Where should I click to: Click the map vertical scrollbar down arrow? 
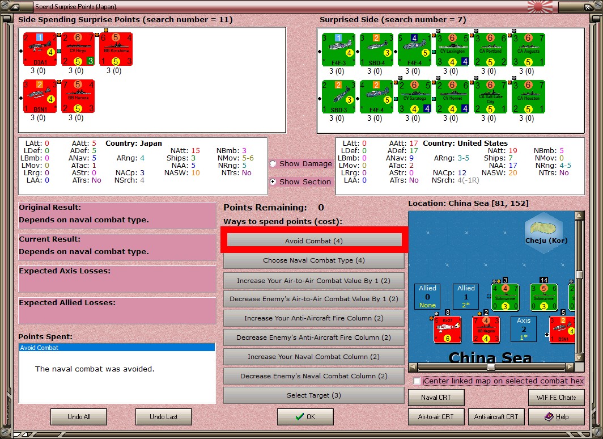pos(580,357)
